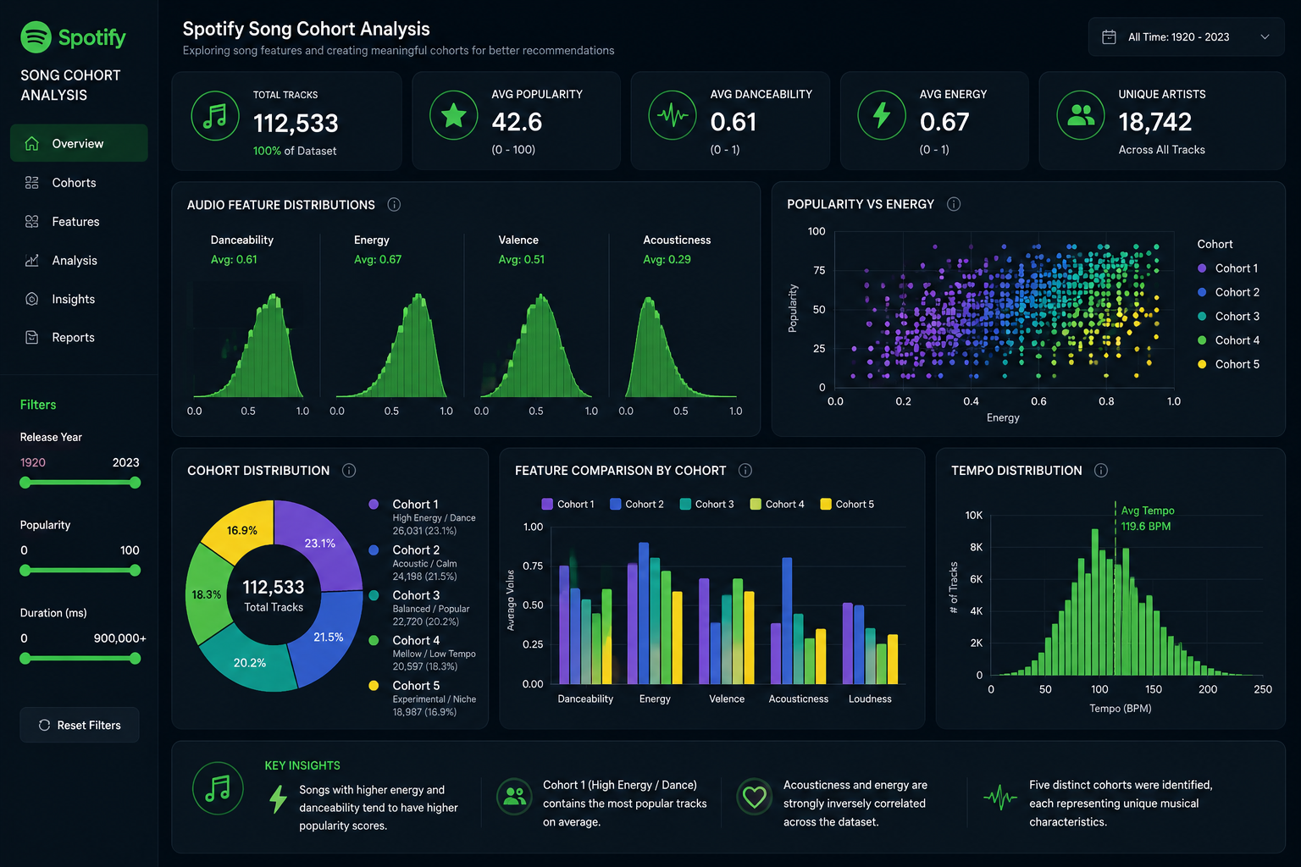Toggle Cohort 1 in scatter plot legend

[1228, 268]
